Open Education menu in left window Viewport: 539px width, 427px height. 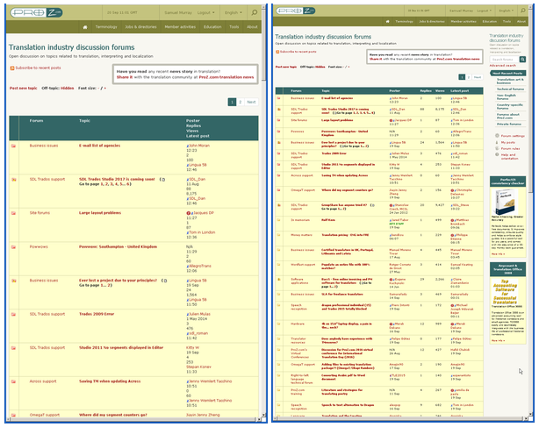coord(212,27)
